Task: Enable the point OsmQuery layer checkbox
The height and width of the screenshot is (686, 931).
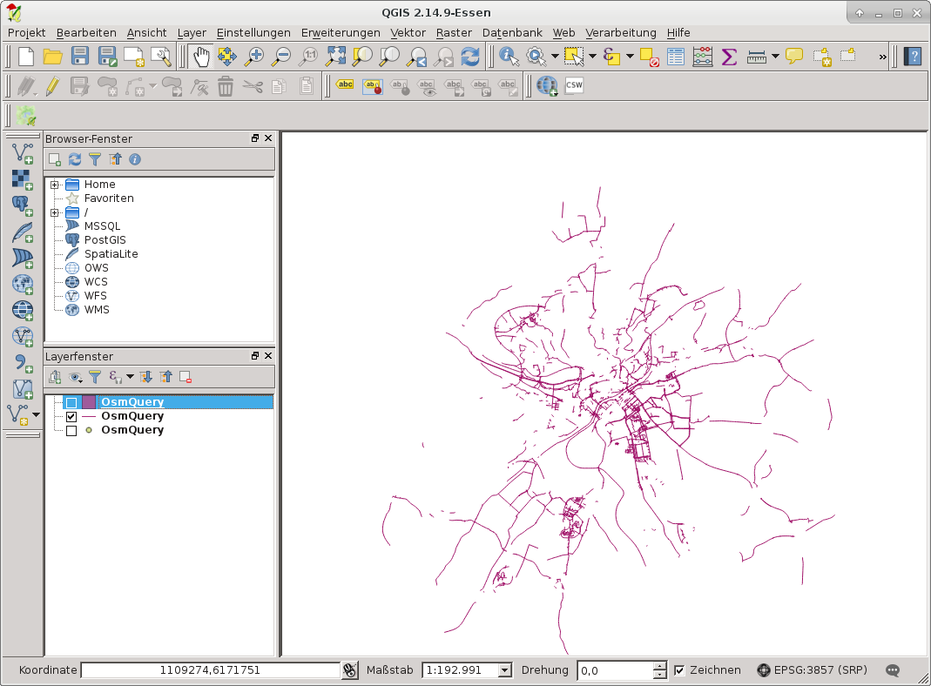Action: [71, 431]
